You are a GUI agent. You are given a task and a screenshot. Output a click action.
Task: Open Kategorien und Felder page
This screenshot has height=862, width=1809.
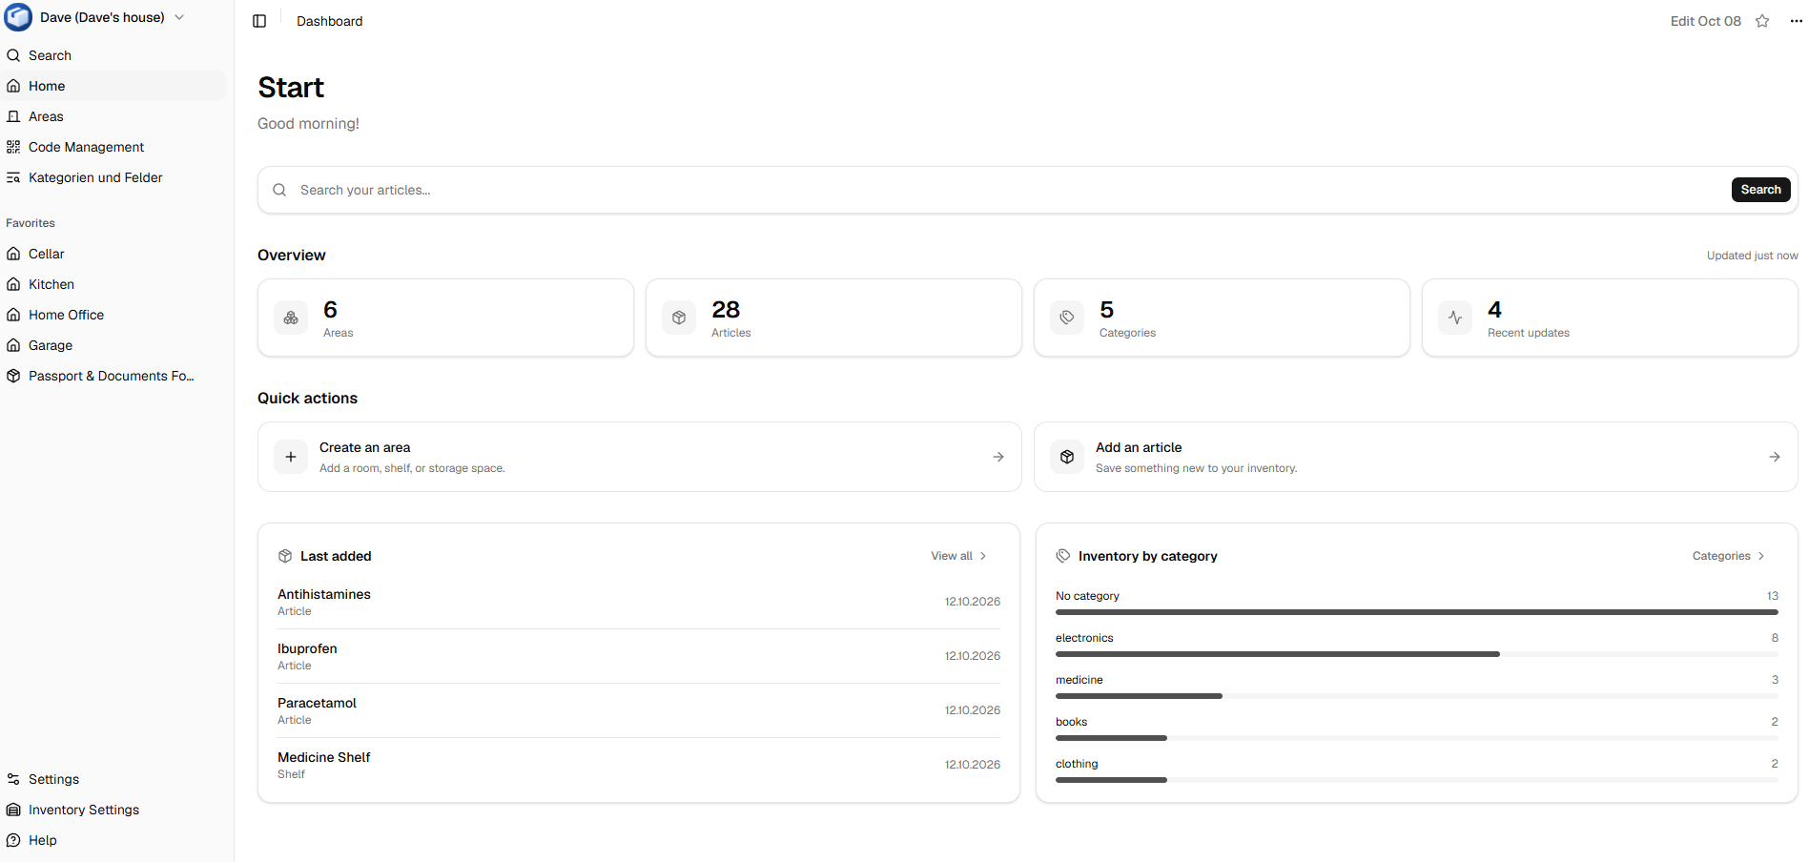click(x=114, y=177)
